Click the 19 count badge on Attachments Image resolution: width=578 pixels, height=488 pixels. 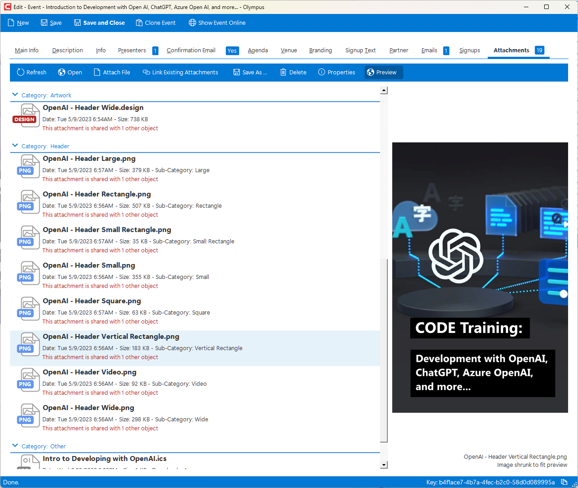click(539, 50)
